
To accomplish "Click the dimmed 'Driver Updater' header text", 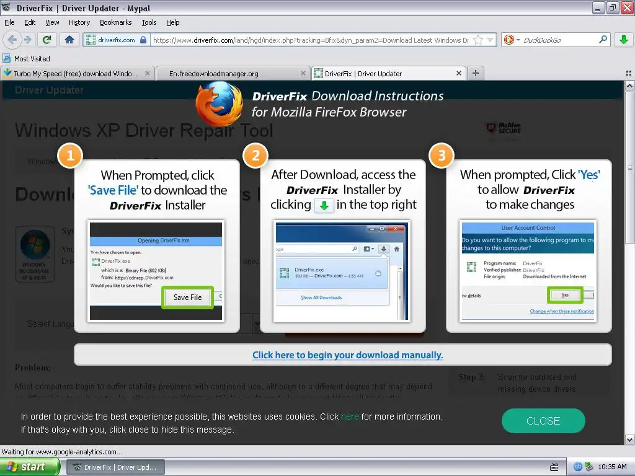I will 49,90.
